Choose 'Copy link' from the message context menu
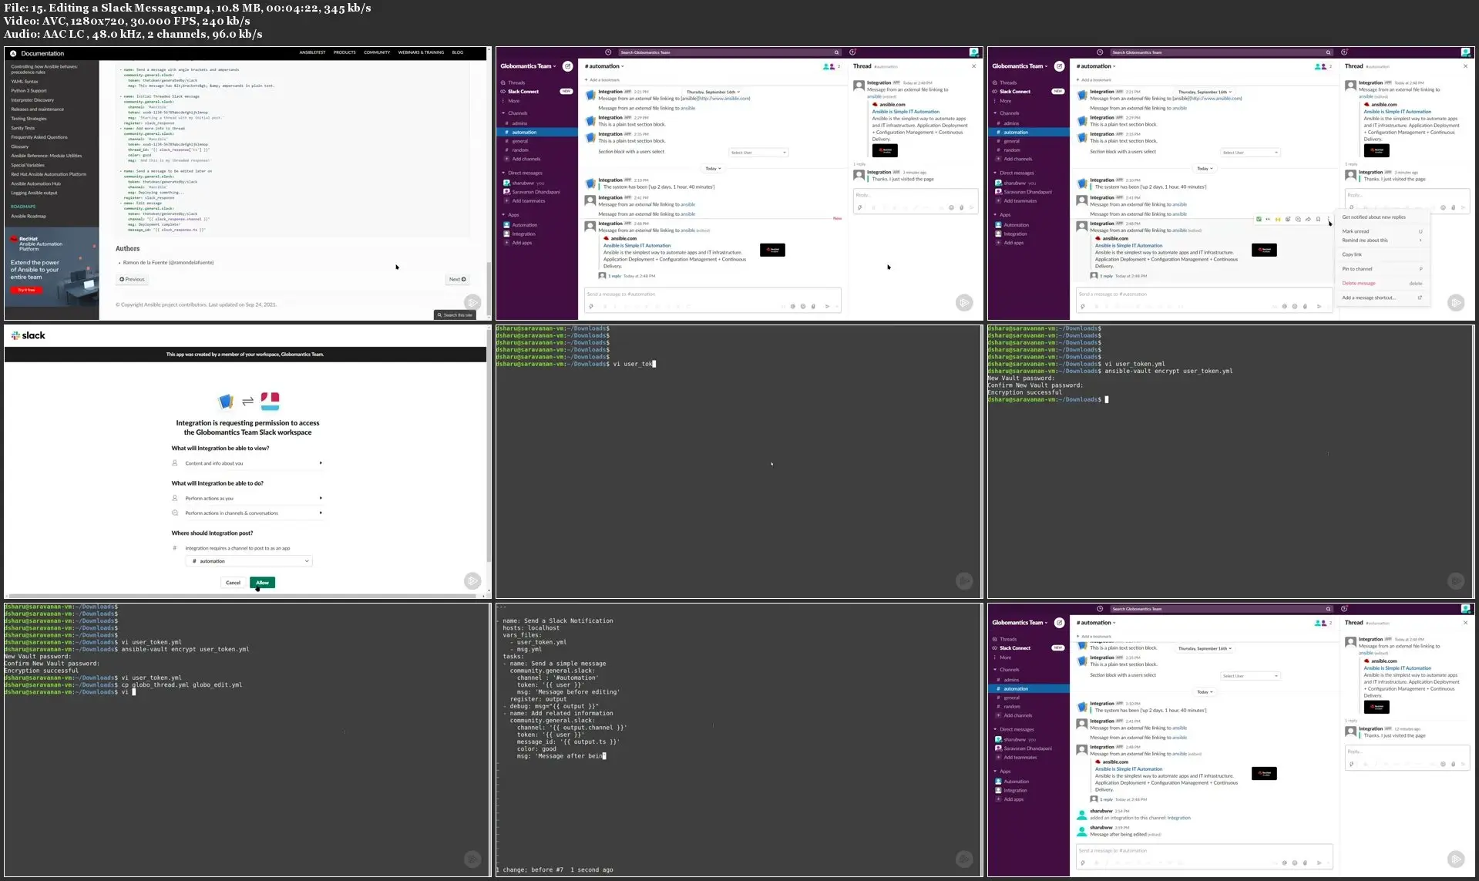This screenshot has height=881, width=1479. [1382, 254]
